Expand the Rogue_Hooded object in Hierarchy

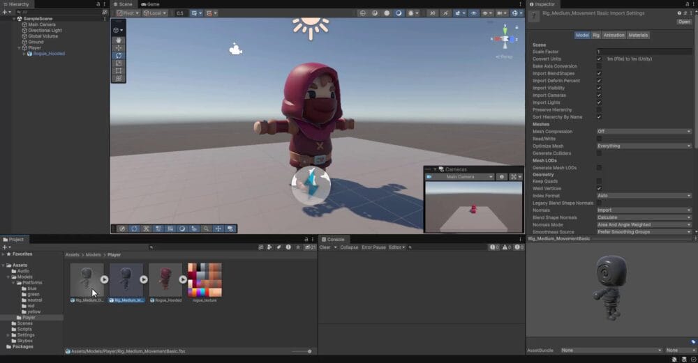pos(24,54)
